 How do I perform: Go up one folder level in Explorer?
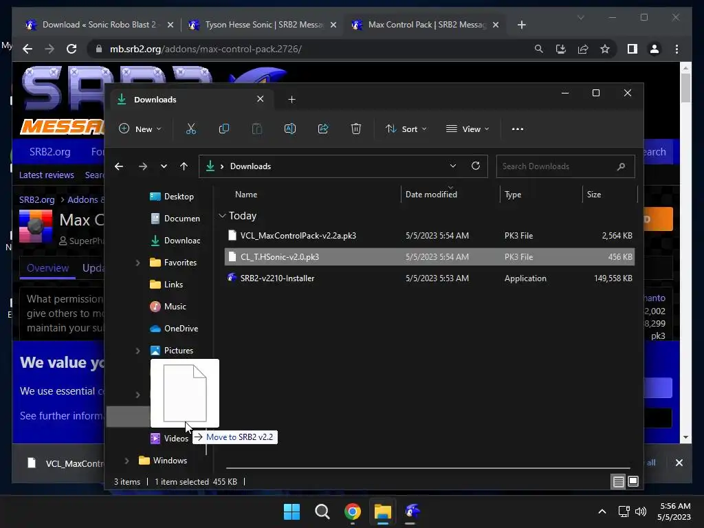click(184, 166)
